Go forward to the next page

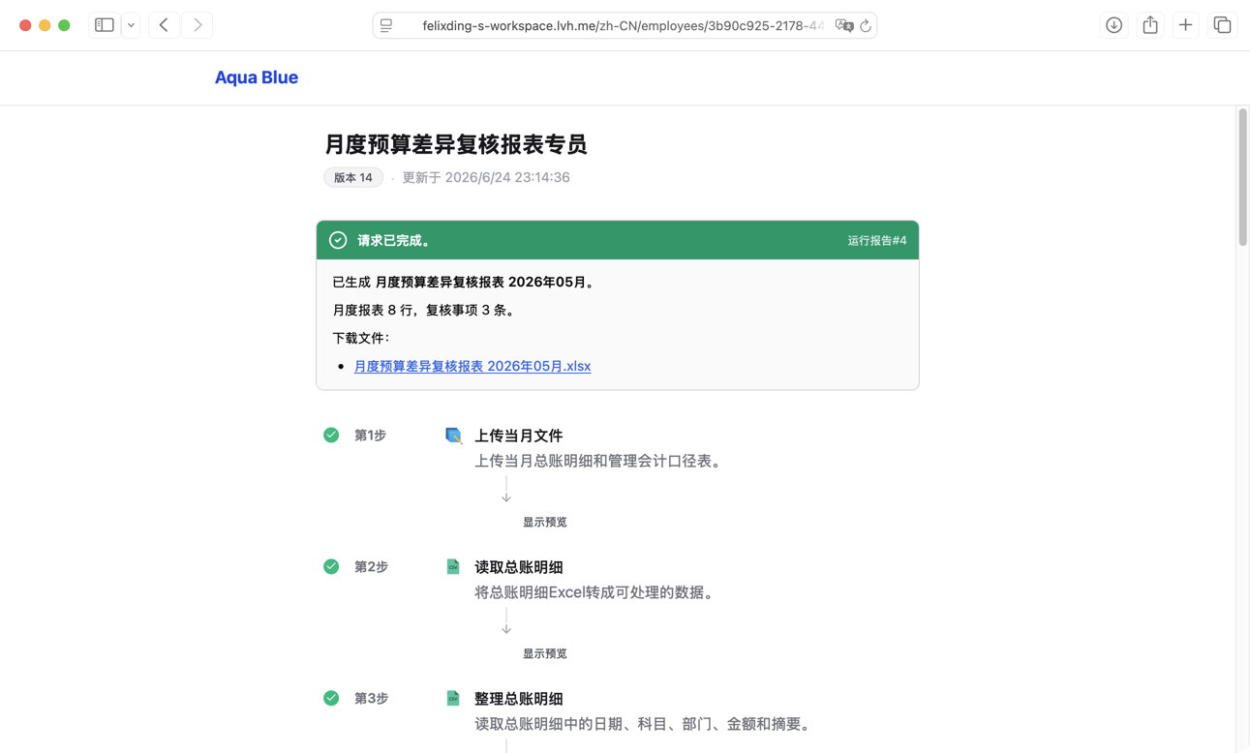click(x=198, y=25)
